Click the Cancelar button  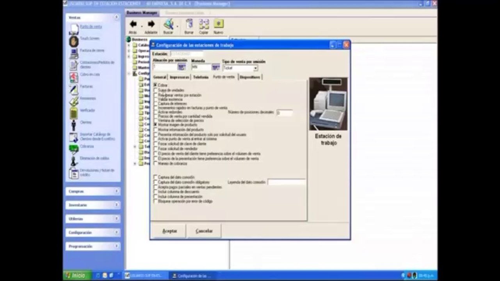(x=204, y=231)
